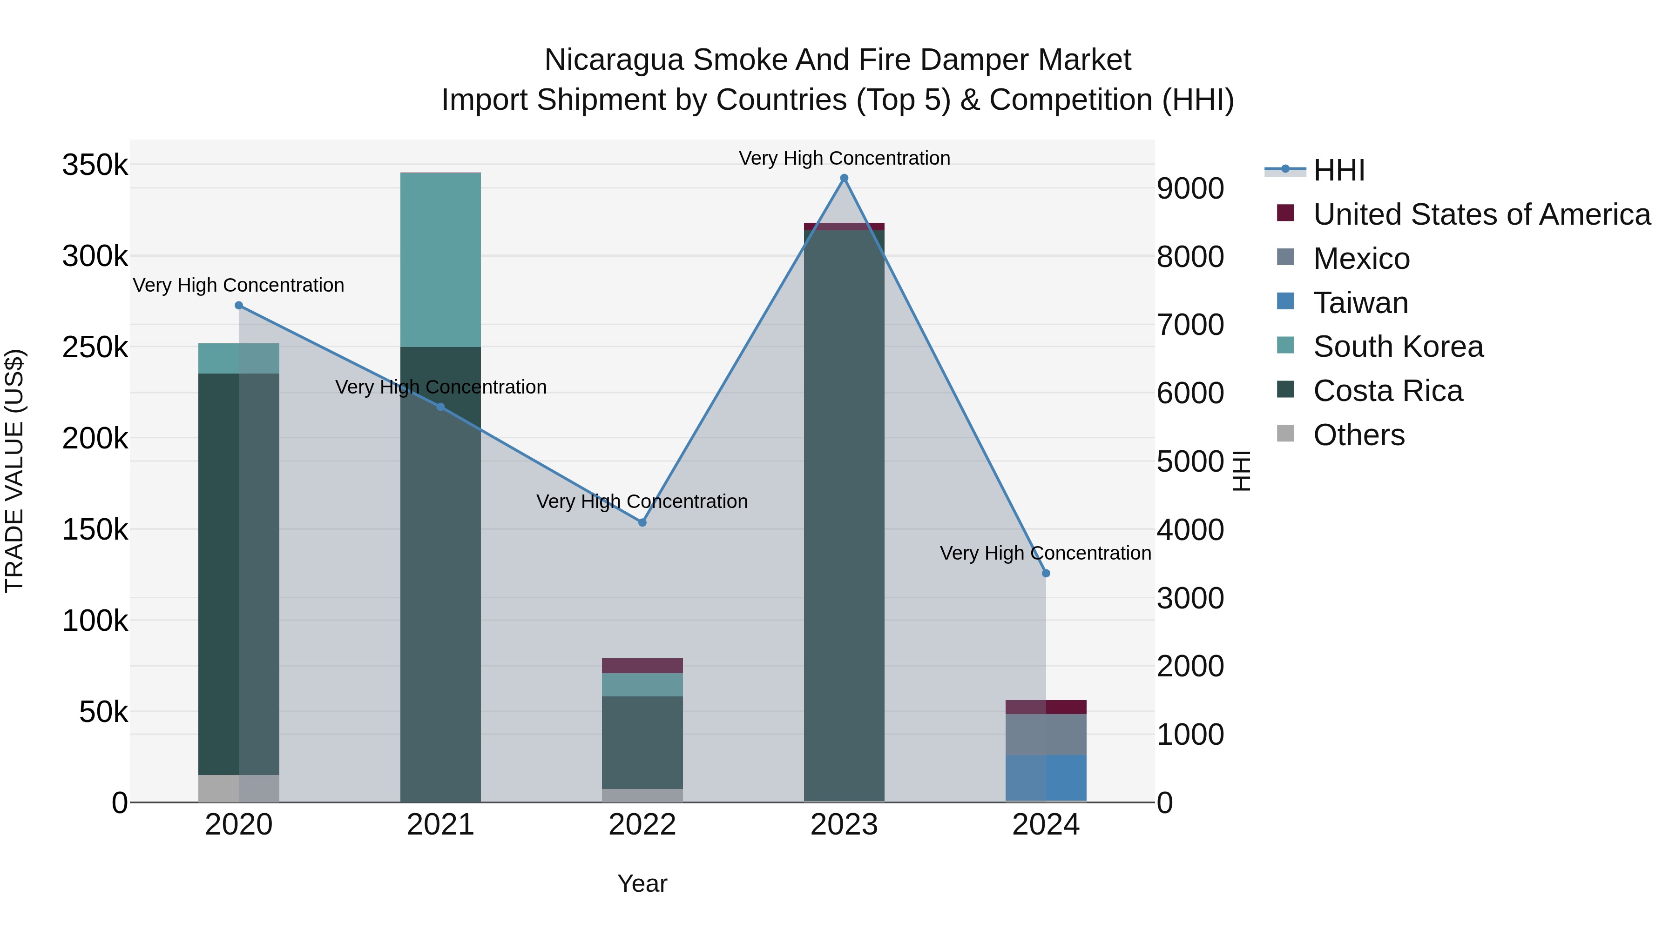This screenshot has height=942, width=1676.
Task: Click the maroon United States legend swatch
Action: pos(1285,213)
